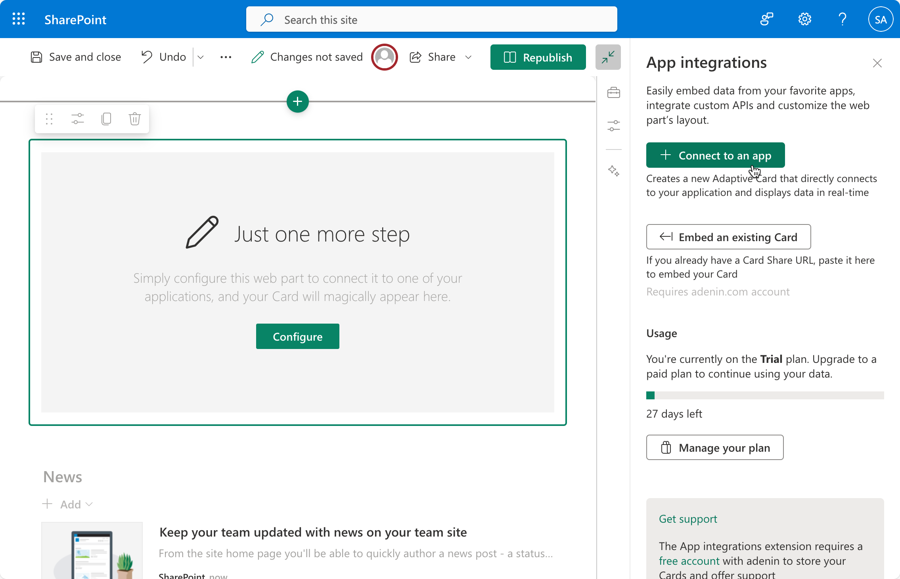Click the trial usage progress bar
The height and width of the screenshot is (579, 900).
765,395
